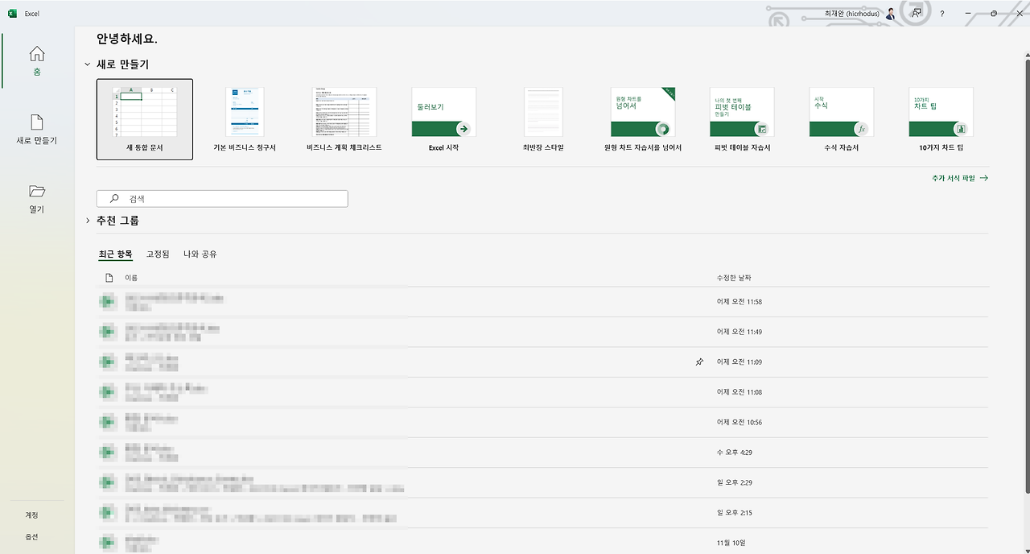Focus the 검색 search field
This screenshot has height=554, width=1030.
pyautogui.click(x=222, y=199)
